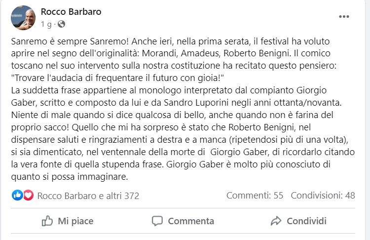Expand the "Condivisioni: 48" shares list
Screen dimensions: 370x240
coord(323,196)
